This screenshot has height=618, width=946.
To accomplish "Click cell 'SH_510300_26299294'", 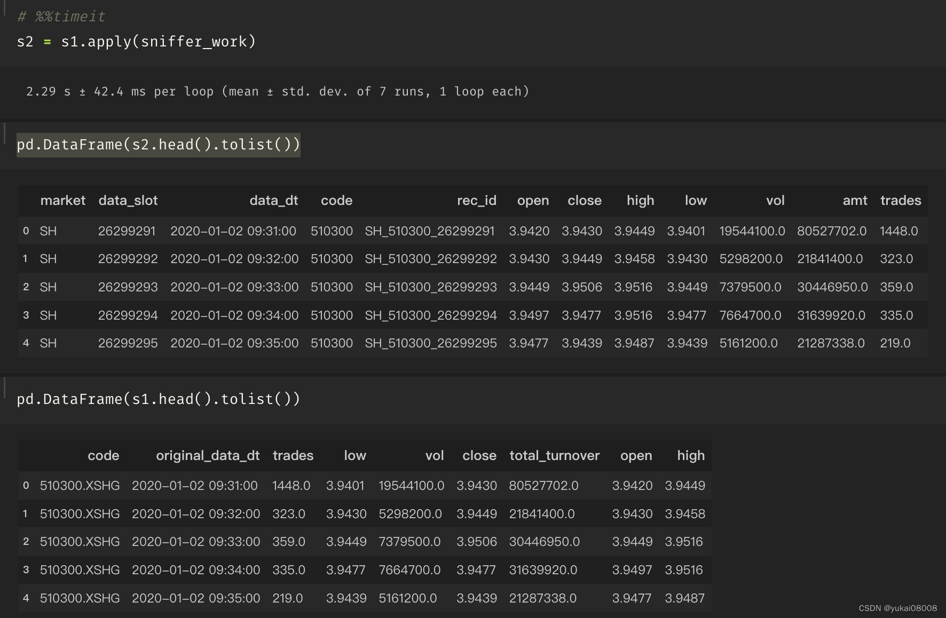I will click(x=431, y=315).
